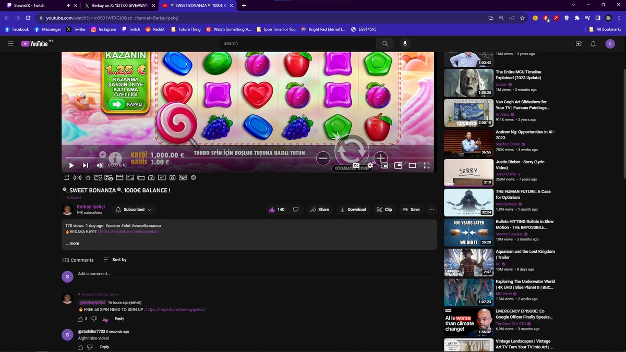Search with your voice microphone

pyautogui.click(x=405, y=44)
